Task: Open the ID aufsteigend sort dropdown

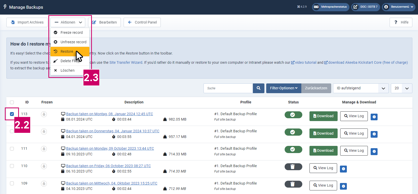Action: pos(361,88)
